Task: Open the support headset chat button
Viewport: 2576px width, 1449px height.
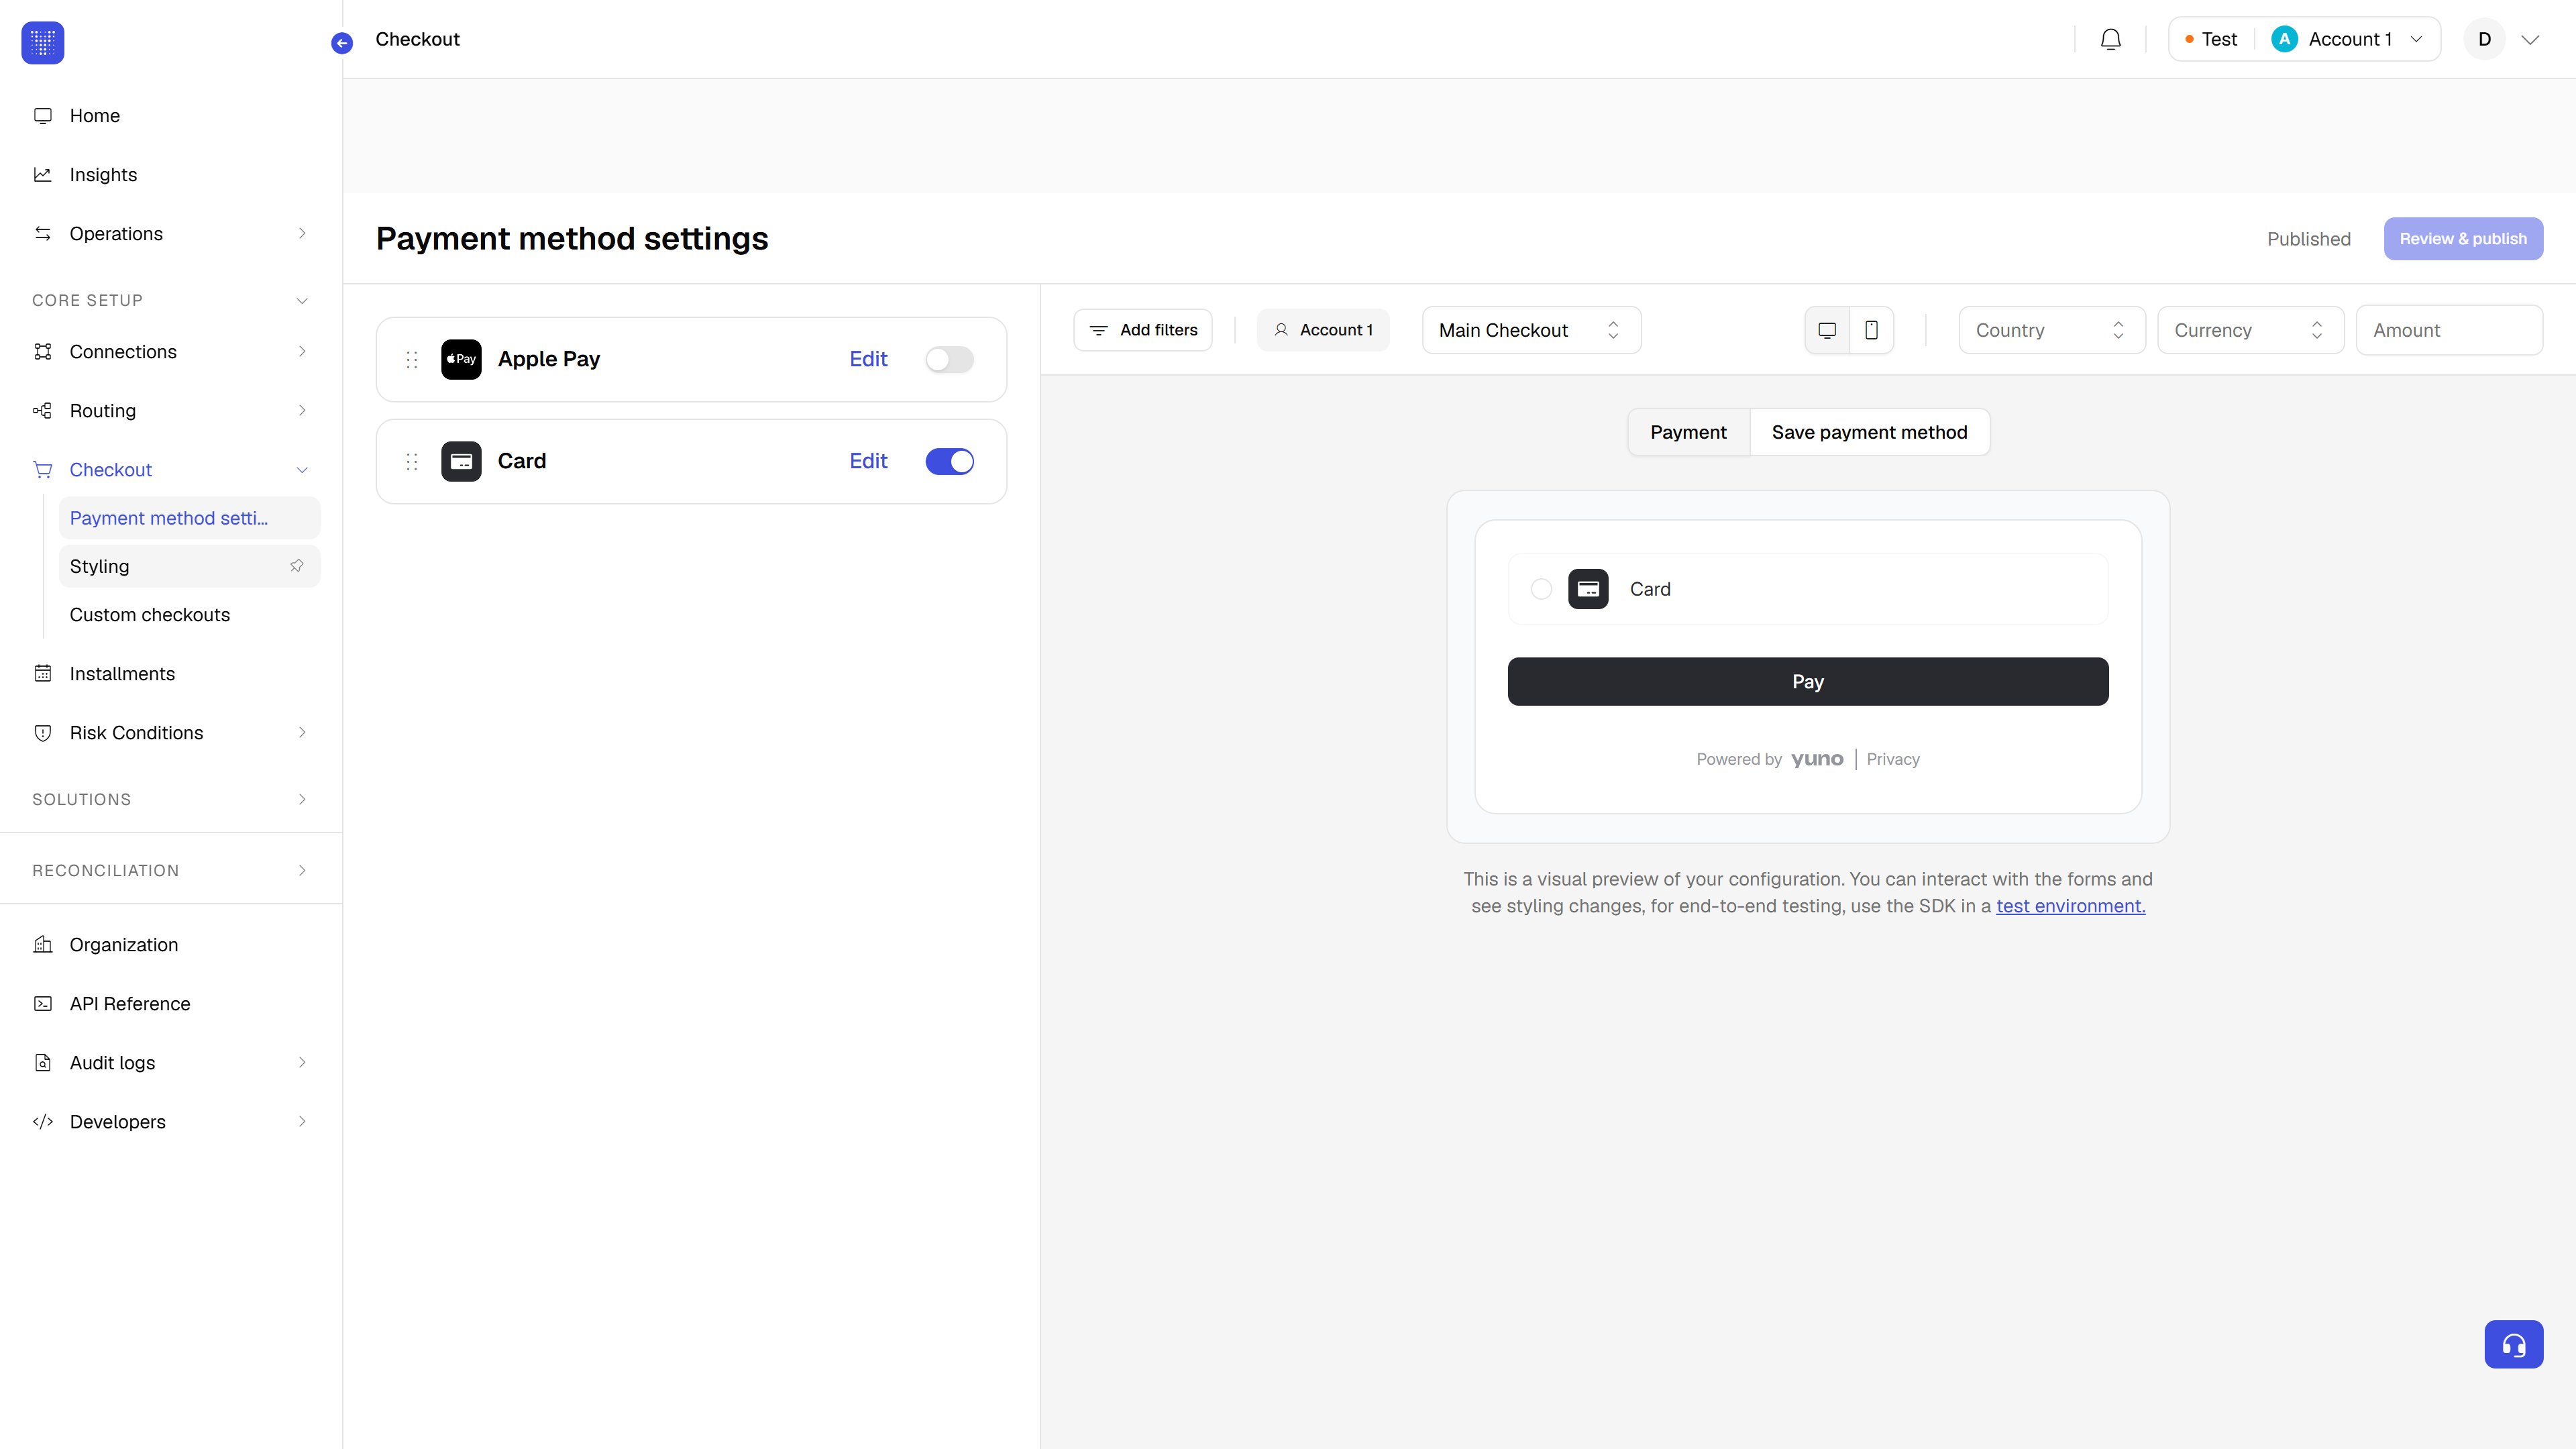Action: (x=2514, y=1344)
